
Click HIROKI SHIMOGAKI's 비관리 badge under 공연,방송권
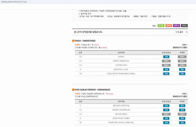tap(166, 61)
